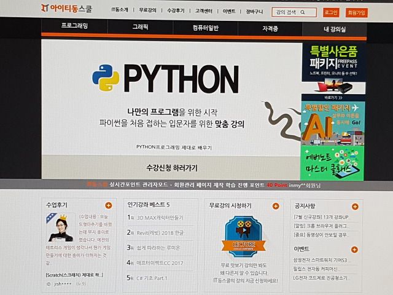Open more 무료강의 시청하기 with plus icon

coord(276,206)
